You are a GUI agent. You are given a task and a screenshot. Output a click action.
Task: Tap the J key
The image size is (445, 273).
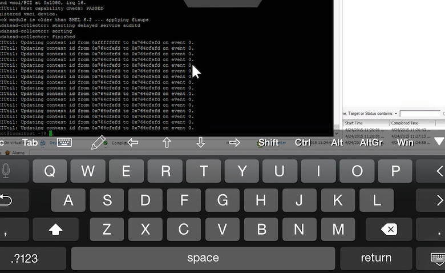(300, 200)
